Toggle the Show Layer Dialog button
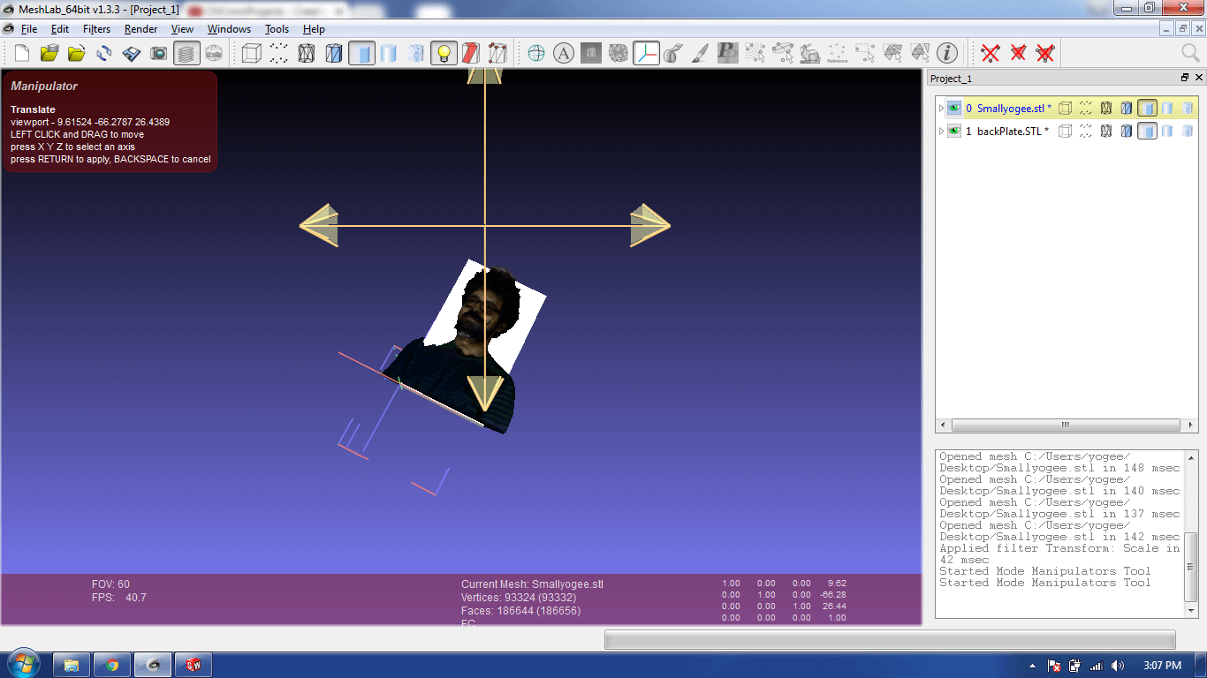This screenshot has width=1207, height=678. tap(186, 54)
